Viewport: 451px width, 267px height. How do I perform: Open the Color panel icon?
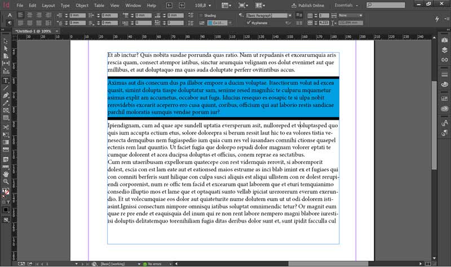444,84
